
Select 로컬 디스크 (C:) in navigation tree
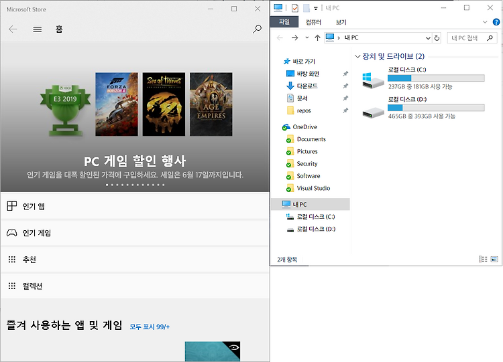tap(316, 217)
